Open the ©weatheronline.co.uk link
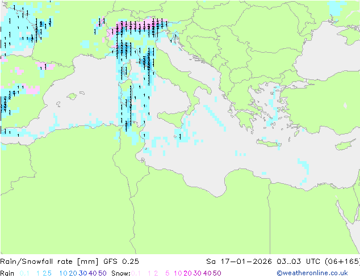The height and width of the screenshot is (278, 360). coord(312,273)
